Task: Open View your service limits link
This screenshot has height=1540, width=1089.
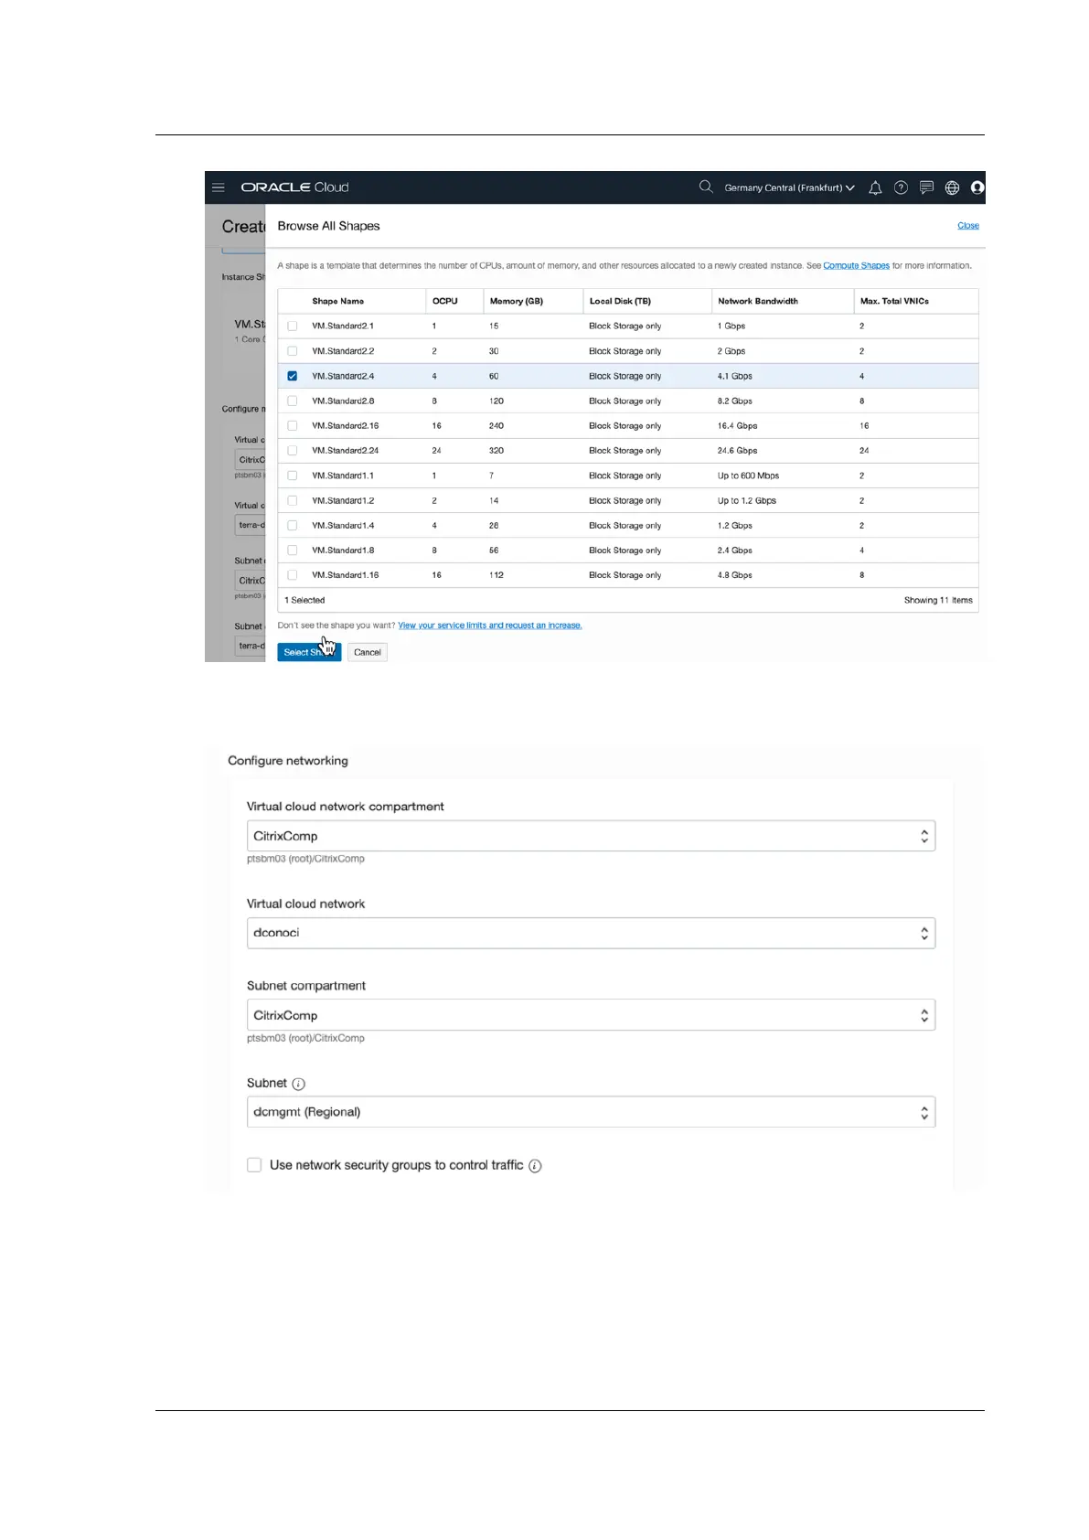Action: point(490,626)
